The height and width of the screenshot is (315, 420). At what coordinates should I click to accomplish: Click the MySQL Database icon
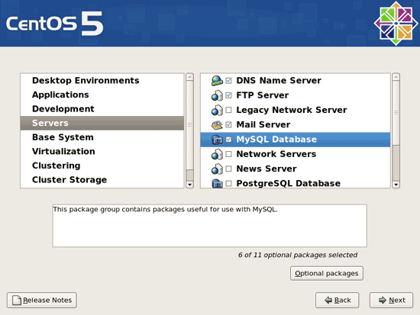[x=217, y=140]
